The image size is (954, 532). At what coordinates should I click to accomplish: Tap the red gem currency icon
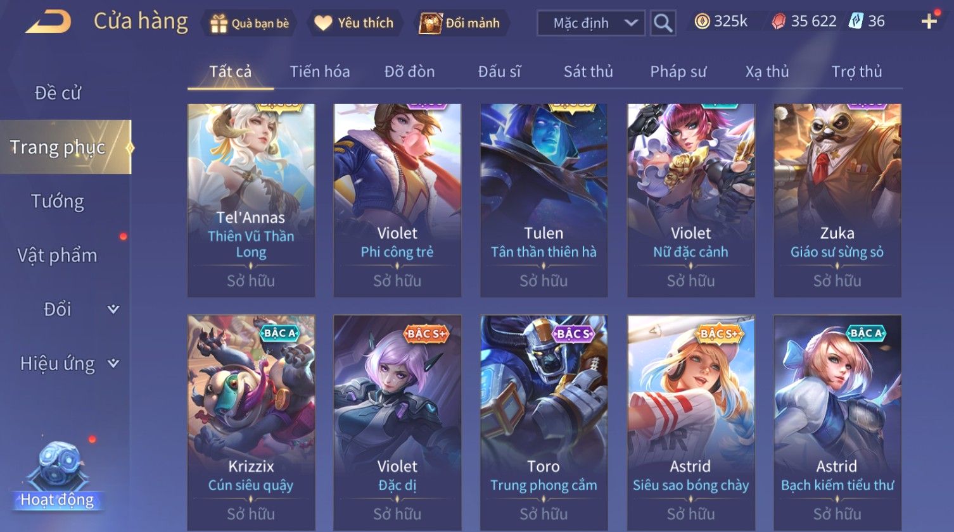[779, 22]
